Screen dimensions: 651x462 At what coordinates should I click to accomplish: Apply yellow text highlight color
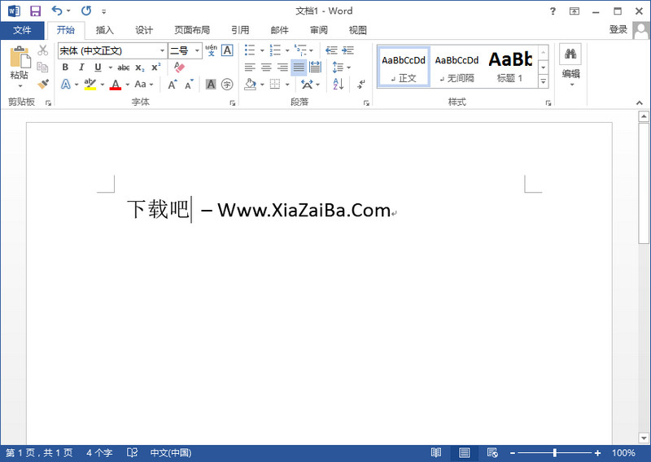pyautogui.click(x=90, y=85)
